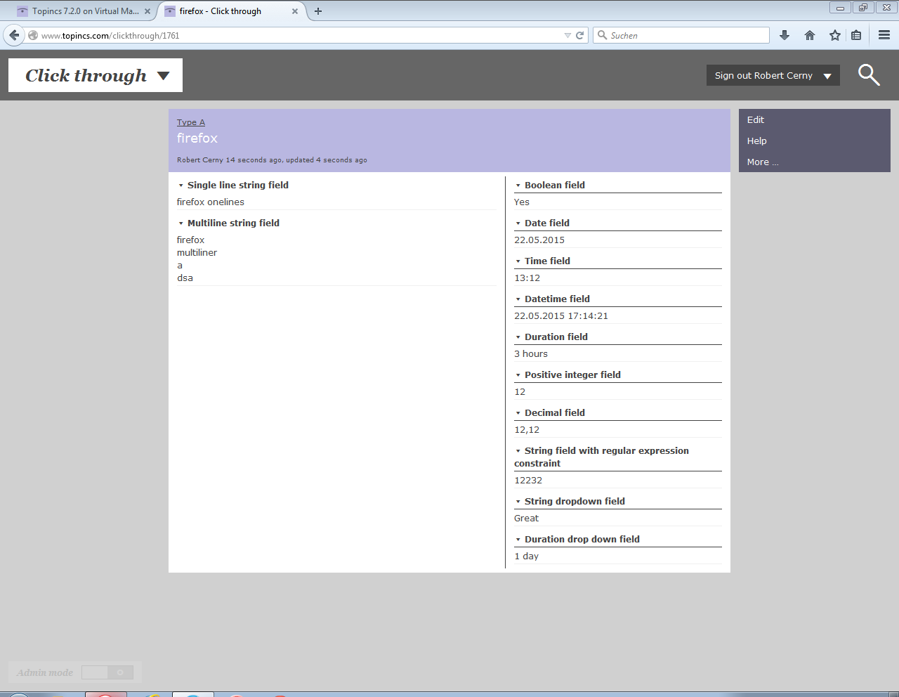Open a new browser tab
Viewport: 899px width, 697px height.
(x=318, y=11)
